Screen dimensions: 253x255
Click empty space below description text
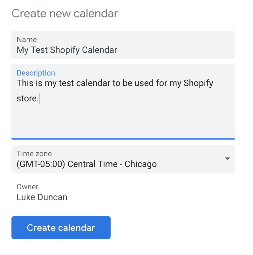click(123, 123)
